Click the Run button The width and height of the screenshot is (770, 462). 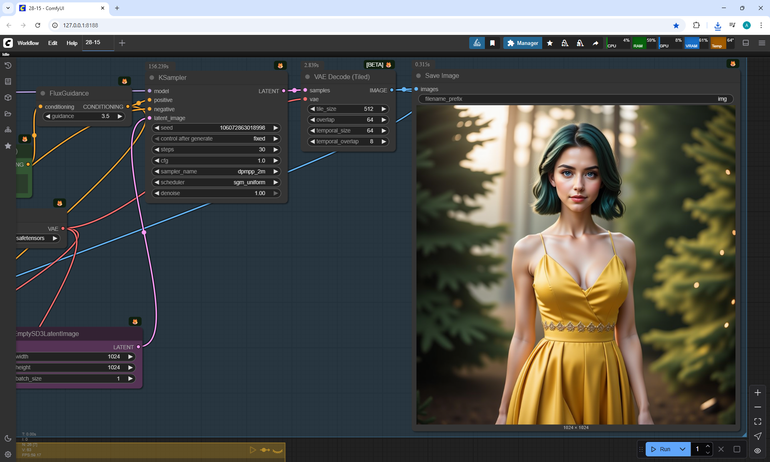click(x=661, y=449)
